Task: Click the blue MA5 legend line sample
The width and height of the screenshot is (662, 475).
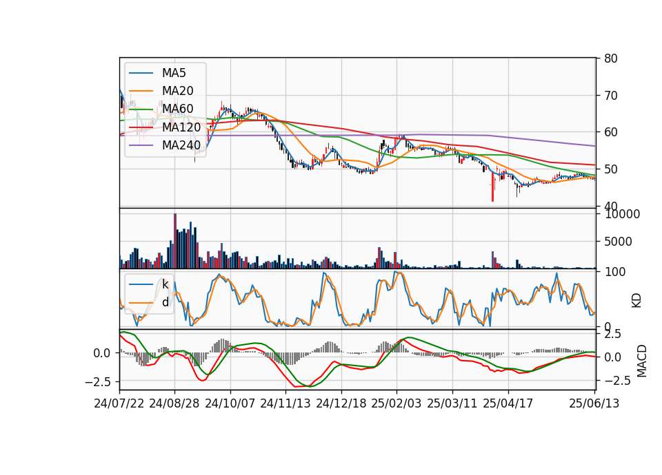Action: pos(141,74)
